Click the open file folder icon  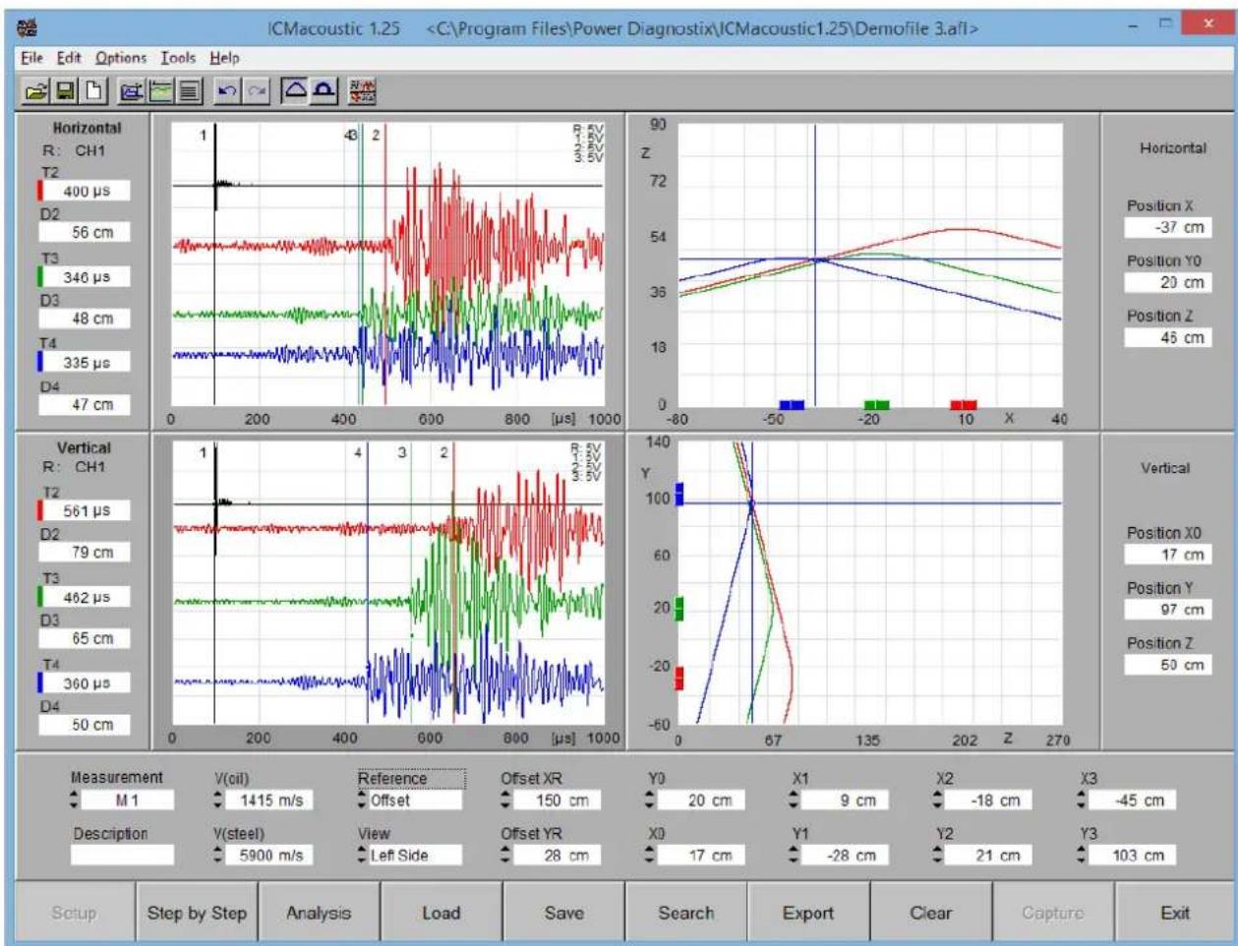tap(36, 91)
